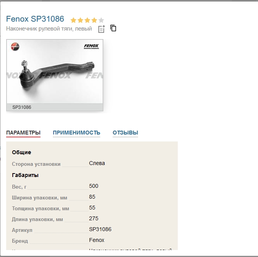Click the Сторона установки value Слева
The image size is (258, 257).
pos(97,163)
